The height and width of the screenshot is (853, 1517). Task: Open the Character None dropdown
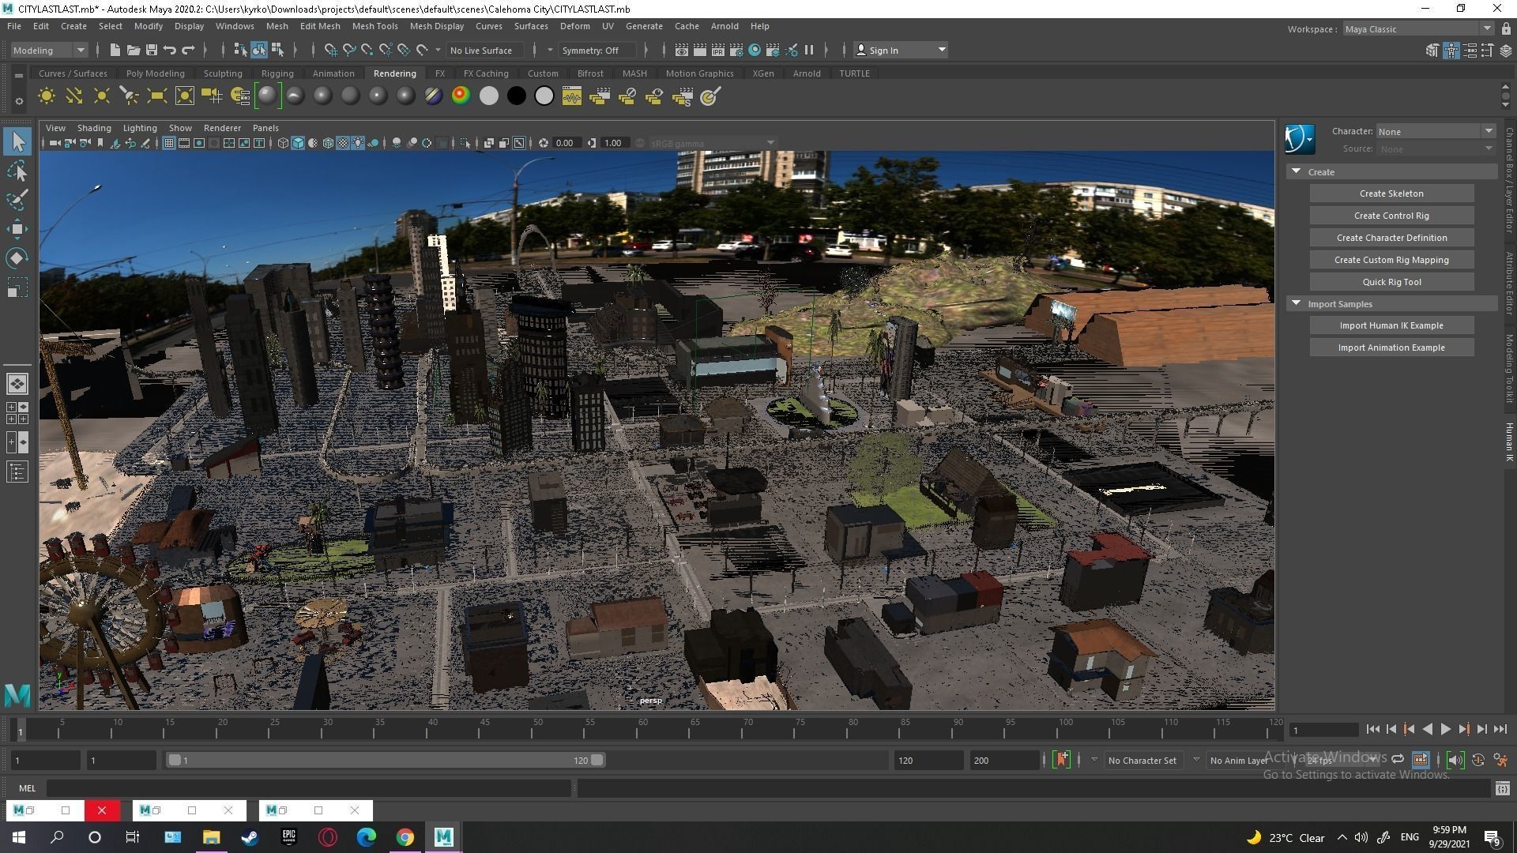tap(1436, 131)
